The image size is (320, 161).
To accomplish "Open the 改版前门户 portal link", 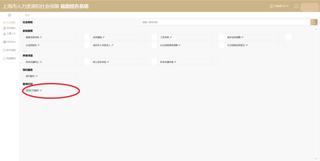I will [x=279, y=6].
